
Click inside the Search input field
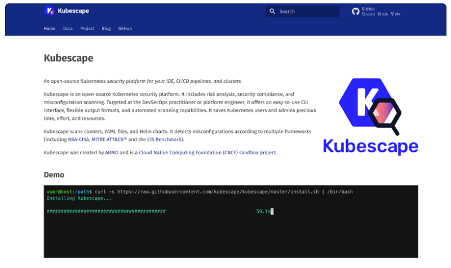click(x=302, y=11)
